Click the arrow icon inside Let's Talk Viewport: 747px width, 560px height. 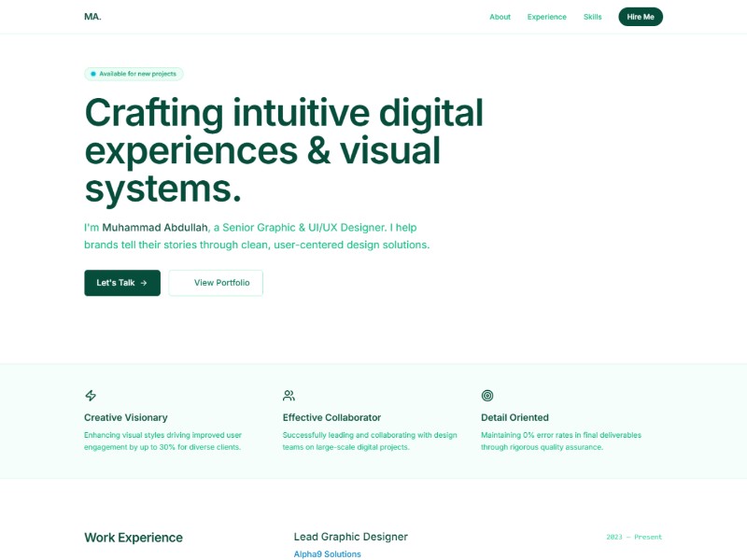tap(144, 283)
